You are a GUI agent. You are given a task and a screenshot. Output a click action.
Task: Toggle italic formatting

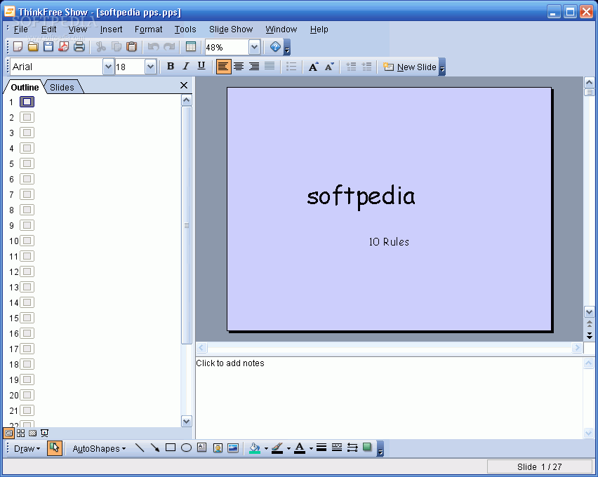point(186,67)
